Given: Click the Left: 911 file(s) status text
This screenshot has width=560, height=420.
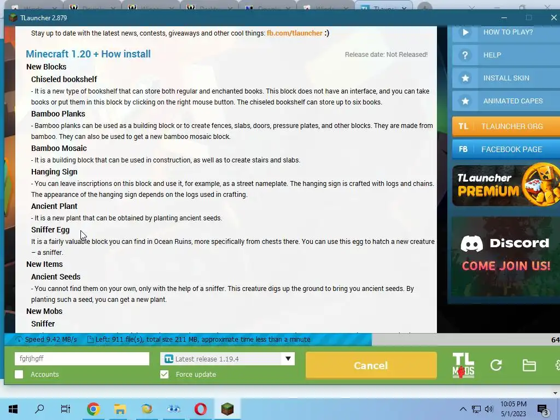Looking at the screenshot, I should (203, 340).
